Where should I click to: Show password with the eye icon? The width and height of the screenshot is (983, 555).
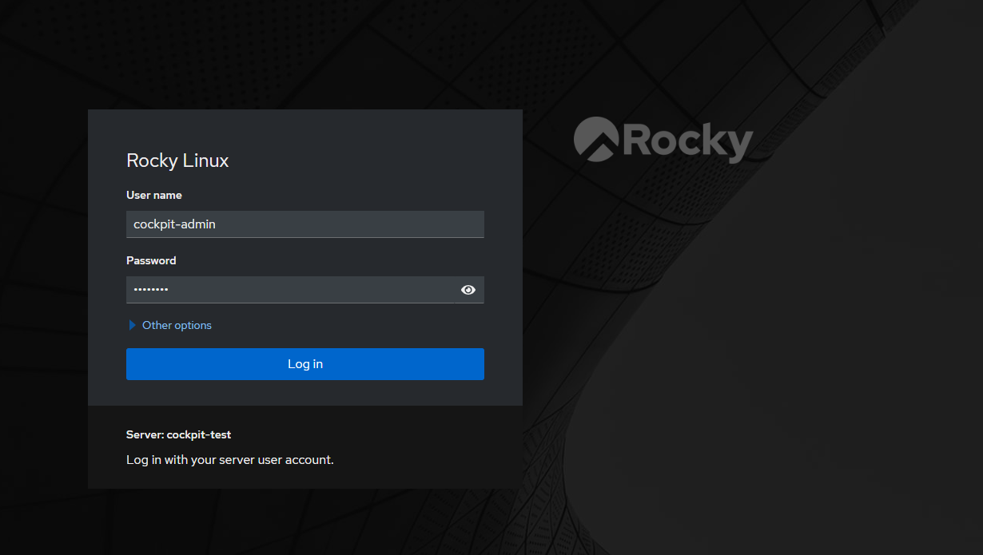468,290
